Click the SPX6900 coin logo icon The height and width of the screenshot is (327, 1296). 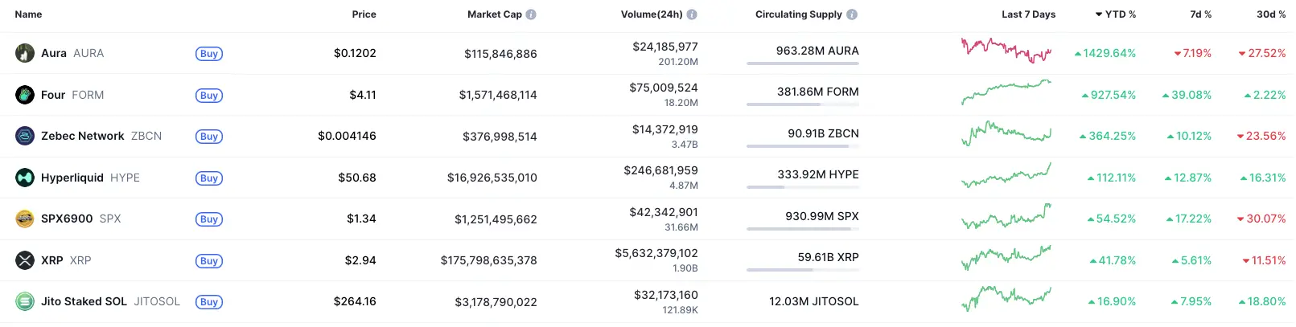pyautogui.click(x=25, y=219)
